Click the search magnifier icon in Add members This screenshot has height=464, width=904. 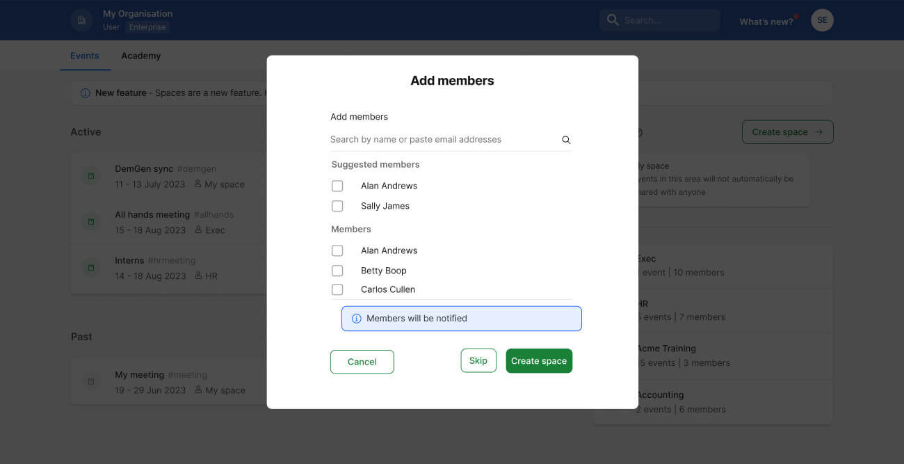click(566, 140)
